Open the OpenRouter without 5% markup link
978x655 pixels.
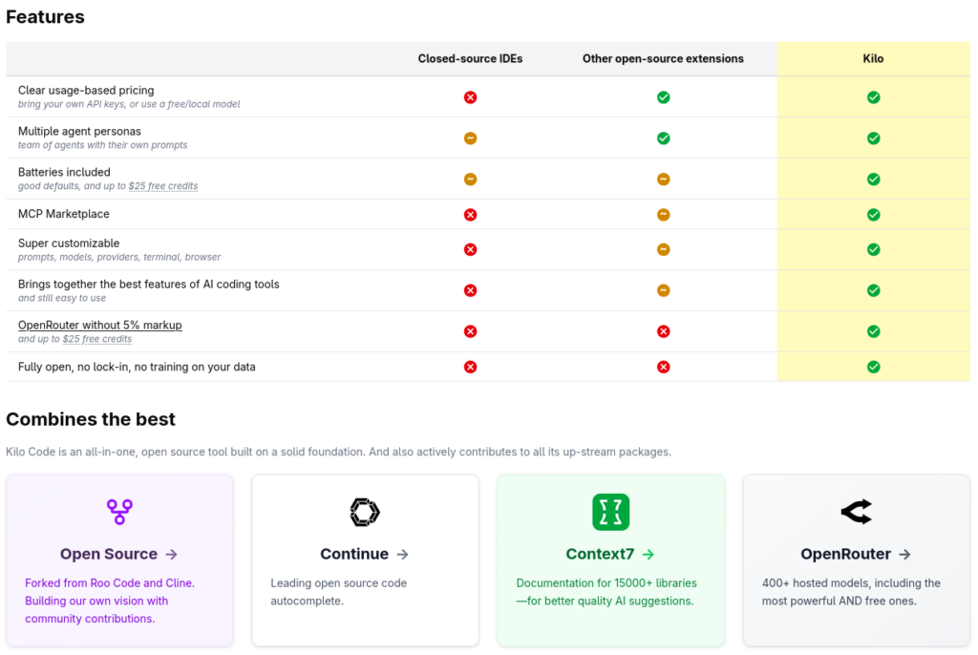(x=99, y=325)
